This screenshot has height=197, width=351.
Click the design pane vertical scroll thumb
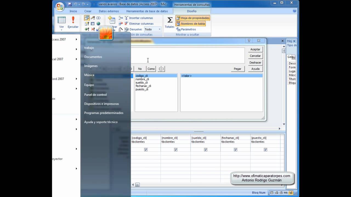(284, 51)
